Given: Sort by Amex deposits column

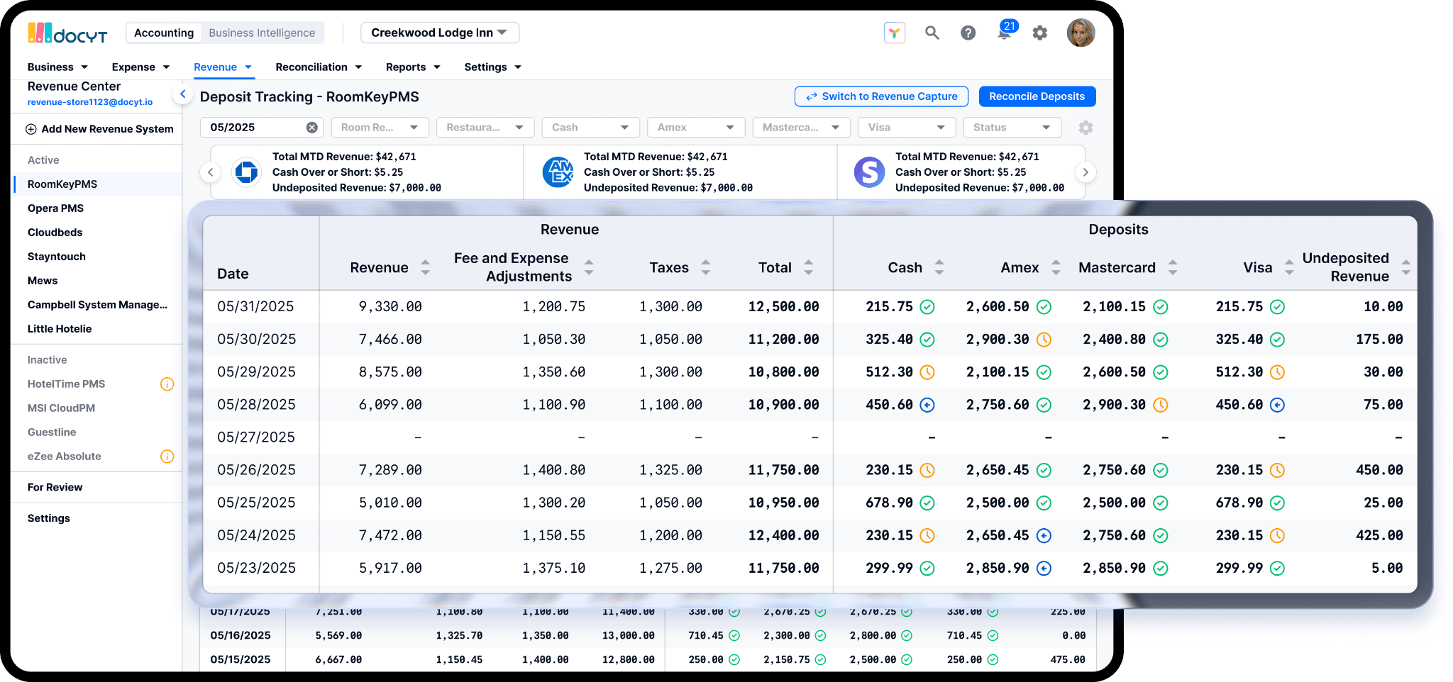Looking at the screenshot, I should click(x=1056, y=267).
